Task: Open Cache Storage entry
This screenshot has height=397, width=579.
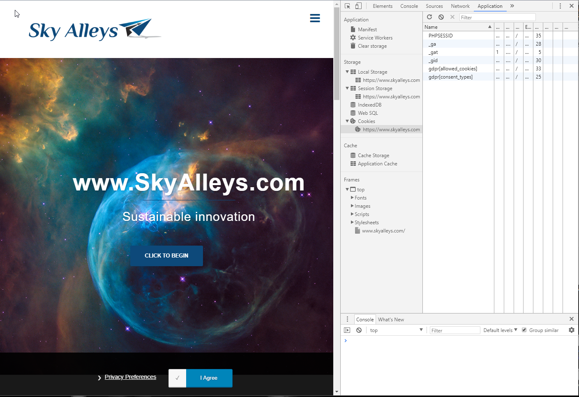Action: [374, 155]
